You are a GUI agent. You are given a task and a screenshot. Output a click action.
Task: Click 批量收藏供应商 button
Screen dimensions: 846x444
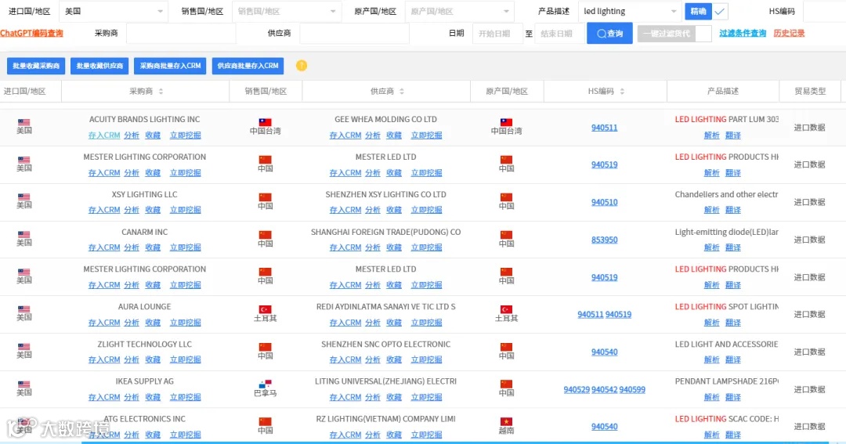pyautogui.click(x=99, y=66)
